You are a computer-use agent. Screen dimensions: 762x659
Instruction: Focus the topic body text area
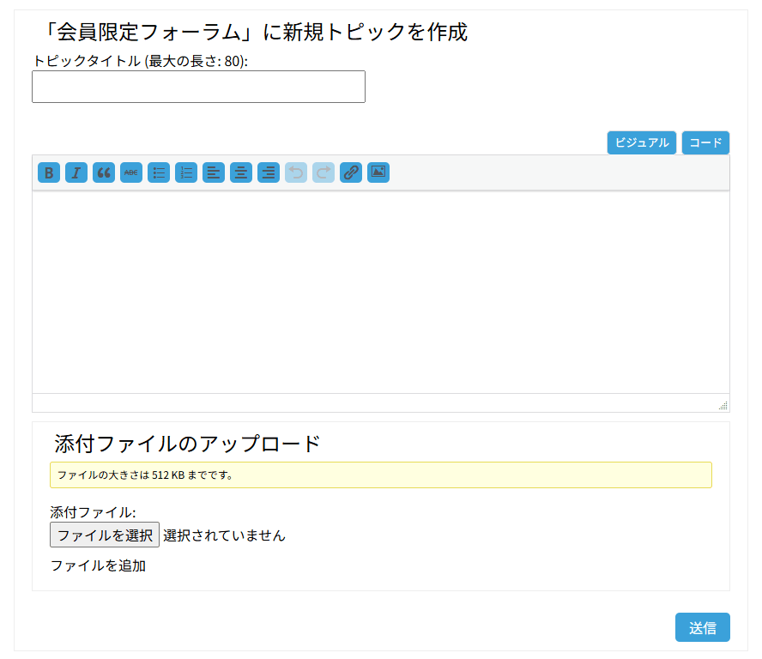pyautogui.click(x=381, y=292)
